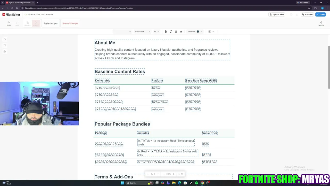Click the Ask Gemini button
The height and width of the screenshot is (186, 330).
pos(303,3)
